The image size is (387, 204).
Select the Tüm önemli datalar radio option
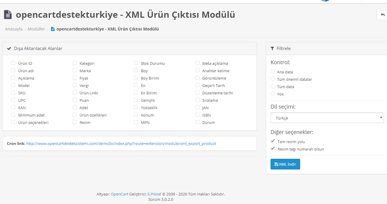273,79
